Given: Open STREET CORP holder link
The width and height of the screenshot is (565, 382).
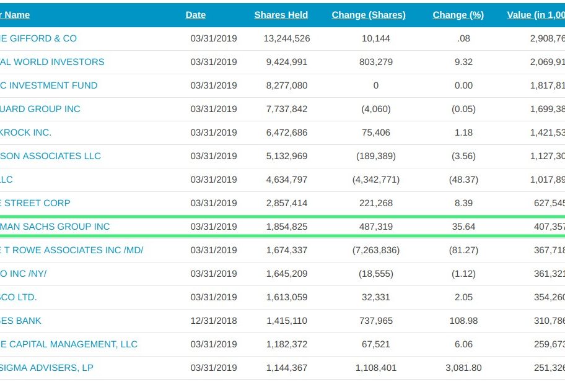Looking at the screenshot, I should (35, 203).
